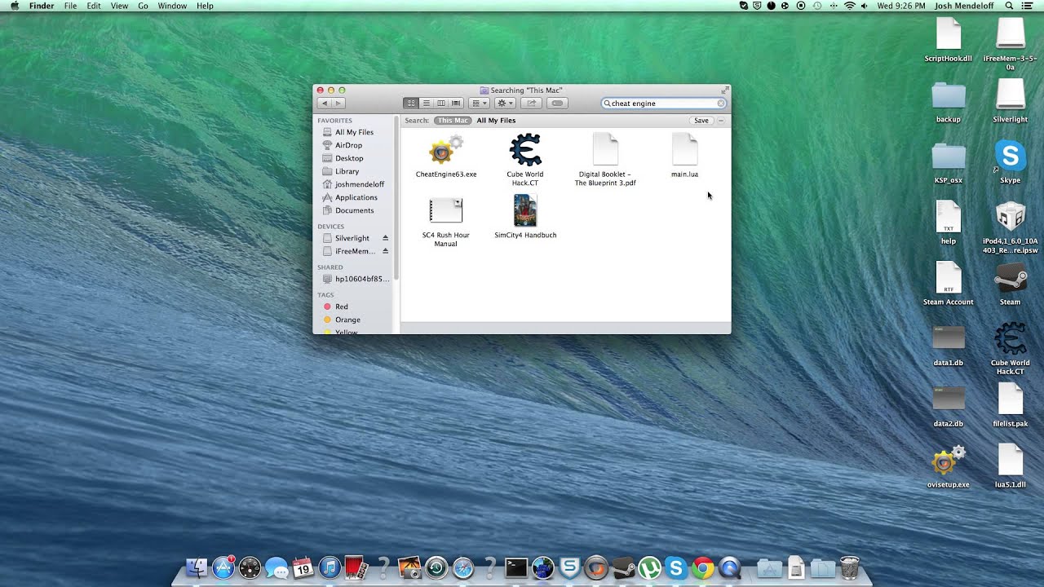This screenshot has height=587, width=1044.
Task: Go forward in Finder window
Action: click(338, 104)
